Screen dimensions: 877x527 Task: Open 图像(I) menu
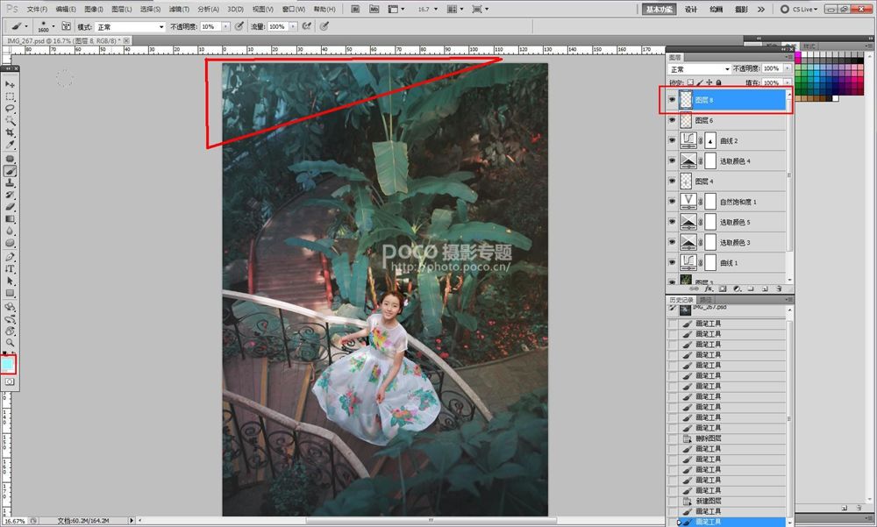point(94,9)
